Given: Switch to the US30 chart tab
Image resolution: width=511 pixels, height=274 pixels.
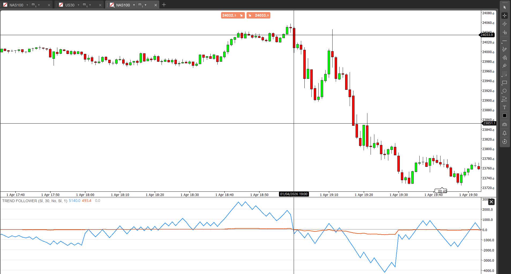Looking at the screenshot, I should (70, 5).
